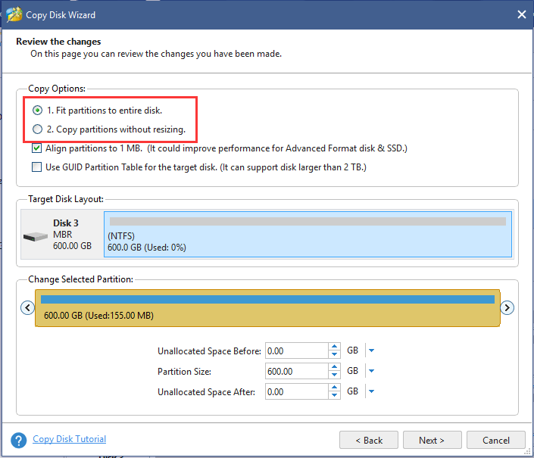
Task: Increase Unallocated Space Before value
Action: [x=335, y=347]
